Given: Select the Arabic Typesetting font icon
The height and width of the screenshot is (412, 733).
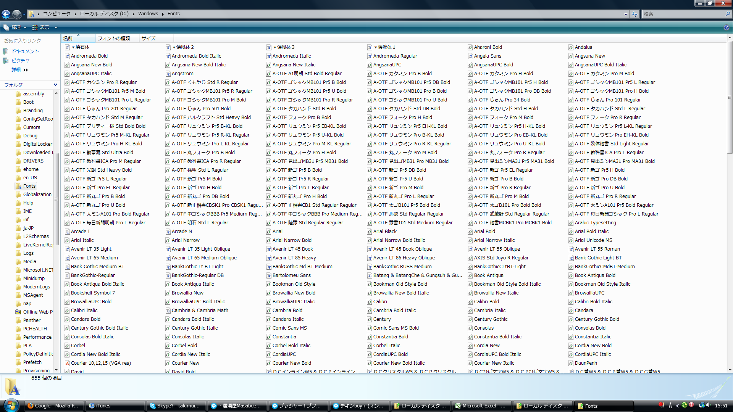Looking at the screenshot, I should point(571,223).
